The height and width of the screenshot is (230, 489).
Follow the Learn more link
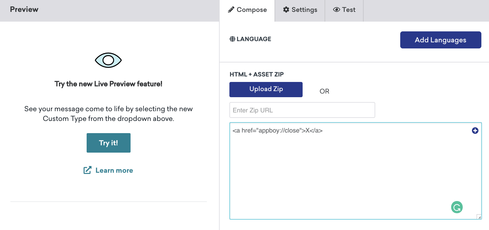114,170
